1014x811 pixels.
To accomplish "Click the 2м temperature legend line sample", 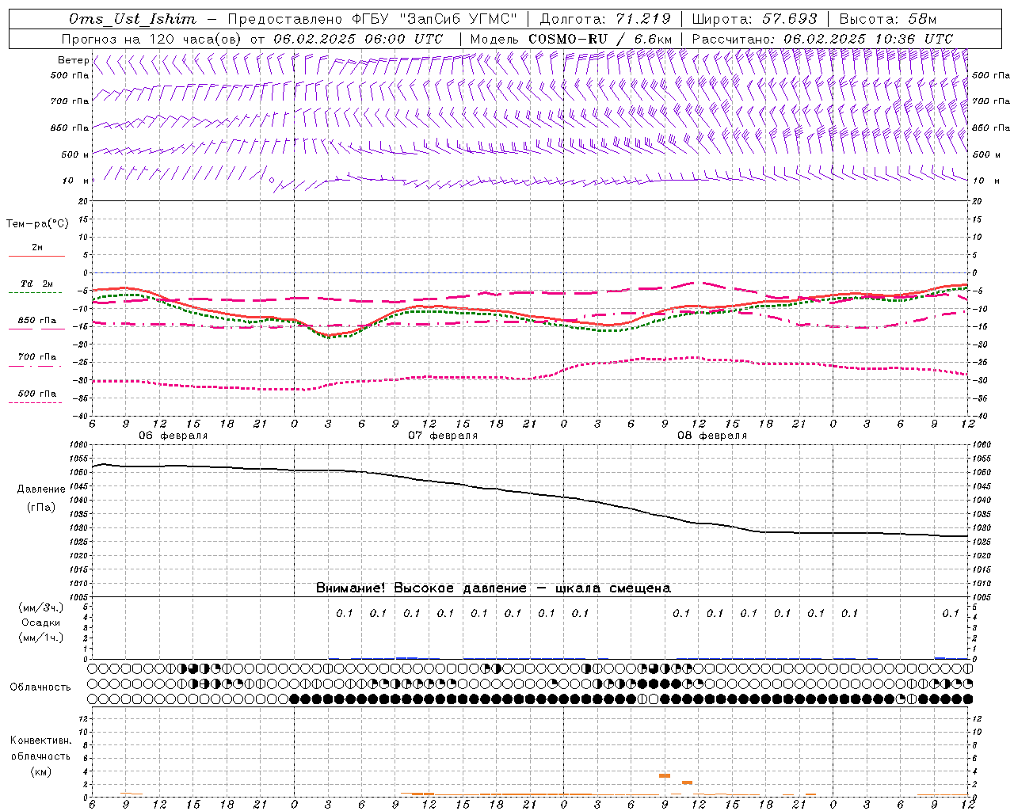I will (x=36, y=257).
